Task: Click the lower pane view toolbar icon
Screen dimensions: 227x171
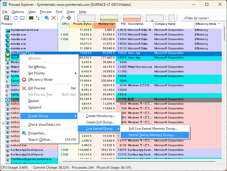Action: [x=22, y=18]
